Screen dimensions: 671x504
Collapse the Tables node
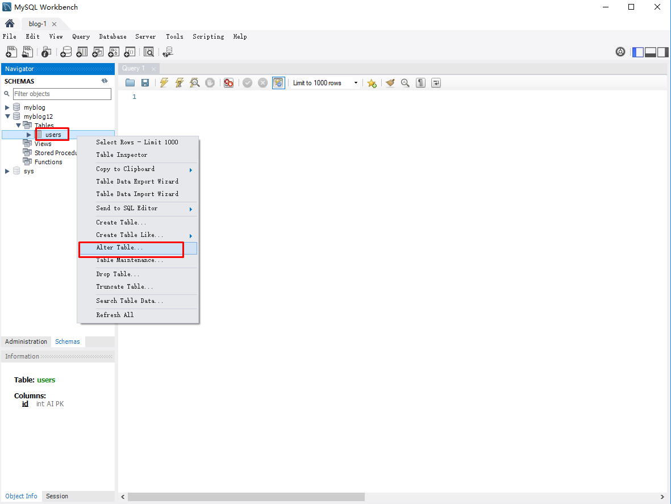click(x=18, y=126)
